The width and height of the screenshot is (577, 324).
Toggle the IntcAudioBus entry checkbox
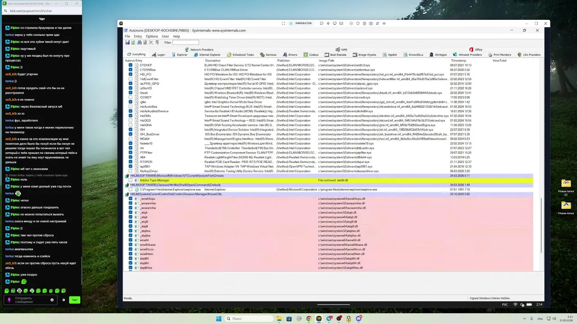pyautogui.click(x=131, y=107)
